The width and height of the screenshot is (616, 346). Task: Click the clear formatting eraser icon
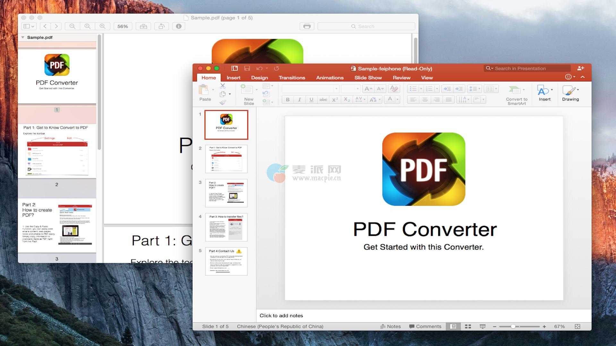click(x=394, y=89)
